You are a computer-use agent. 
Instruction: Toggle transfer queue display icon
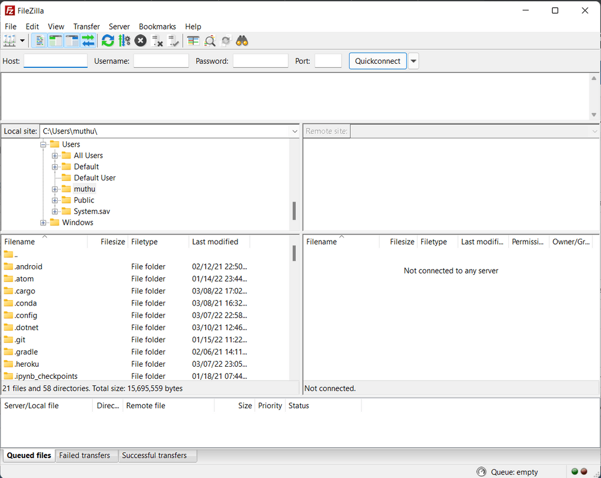(88, 41)
